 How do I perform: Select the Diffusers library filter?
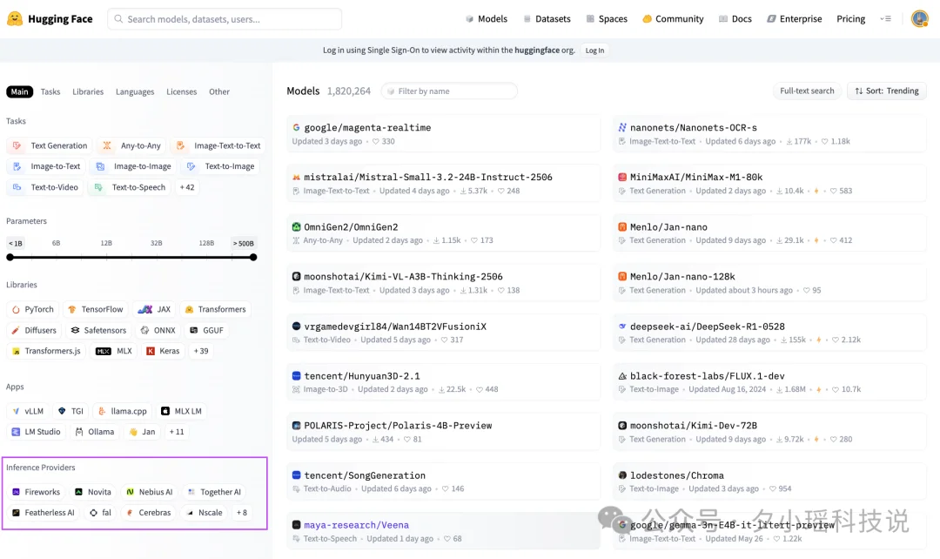(34, 331)
